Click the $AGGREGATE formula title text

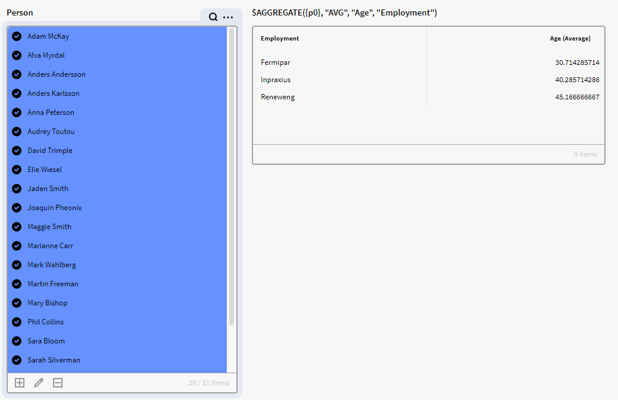click(x=344, y=12)
